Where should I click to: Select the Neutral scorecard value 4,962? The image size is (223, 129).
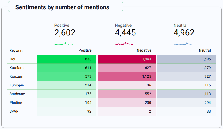pyautogui.click(x=184, y=33)
